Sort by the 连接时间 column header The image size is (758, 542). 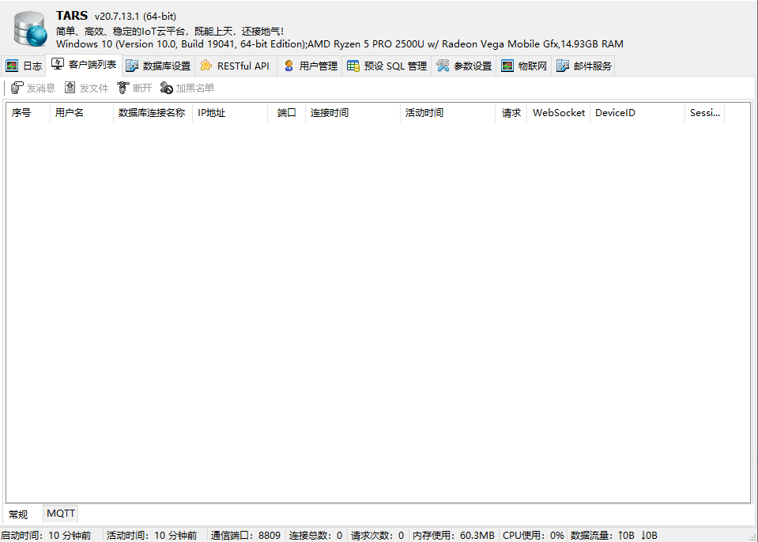(353, 112)
